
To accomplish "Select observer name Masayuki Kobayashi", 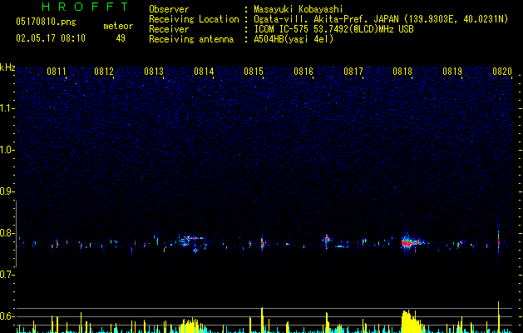I will 299,9.
